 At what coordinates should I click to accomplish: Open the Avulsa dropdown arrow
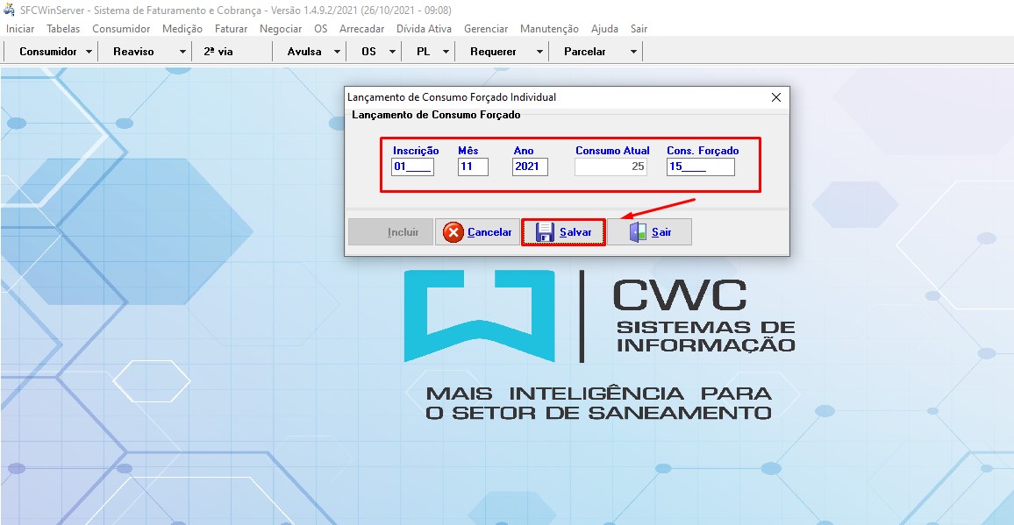[x=338, y=52]
